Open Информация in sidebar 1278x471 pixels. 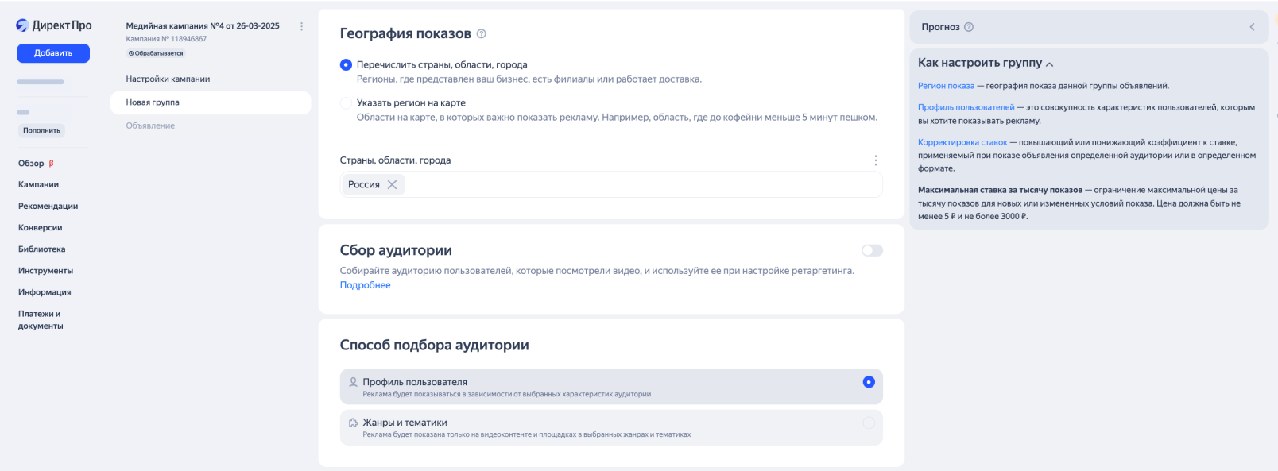tap(45, 292)
